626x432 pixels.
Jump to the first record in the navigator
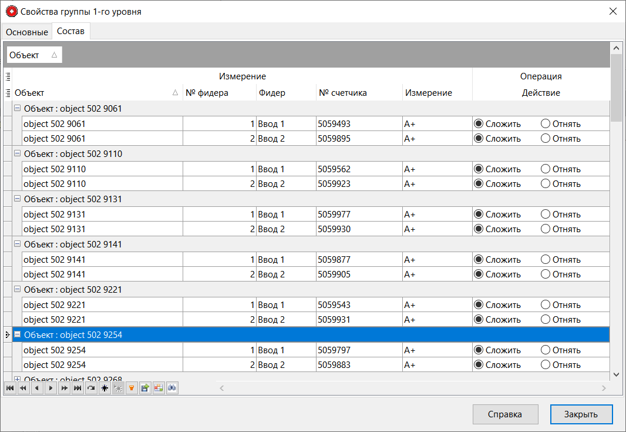point(9,388)
